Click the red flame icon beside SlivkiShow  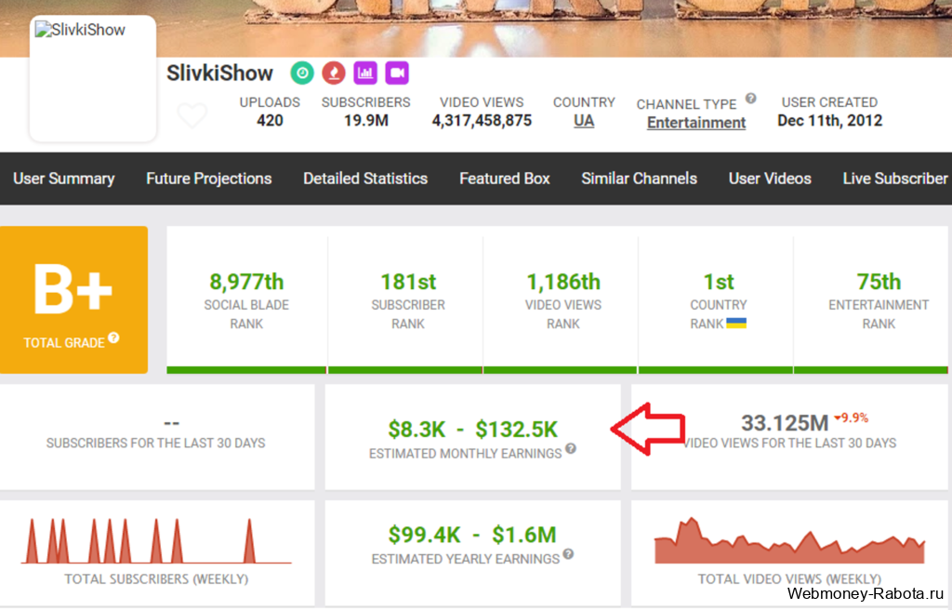click(334, 73)
